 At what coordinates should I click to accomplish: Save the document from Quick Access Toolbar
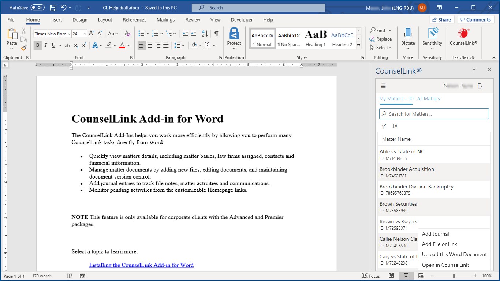[53, 8]
